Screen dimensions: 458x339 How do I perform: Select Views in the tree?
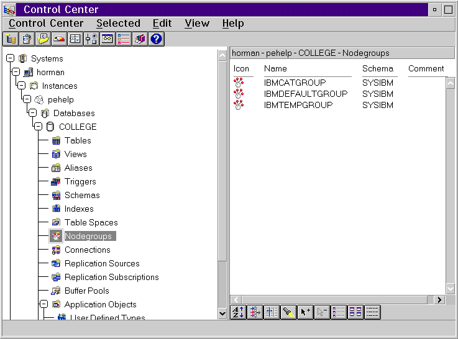coord(76,154)
